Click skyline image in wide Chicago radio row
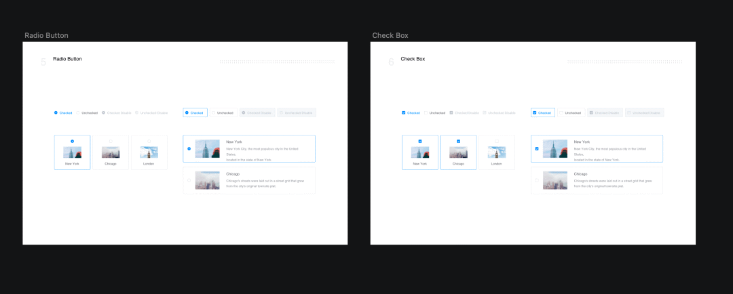733x294 pixels. pyautogui.click(x=208, y=180)
